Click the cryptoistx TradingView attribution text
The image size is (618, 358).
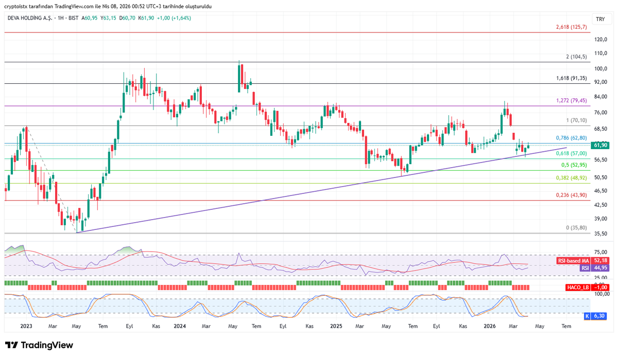pos(108,7)
